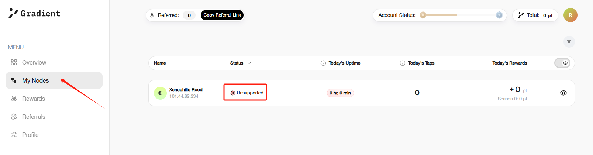The height and width of the screenshot is (155, 593).
Task: Click the Referred person icon
Action: click(x=152, y=15)
